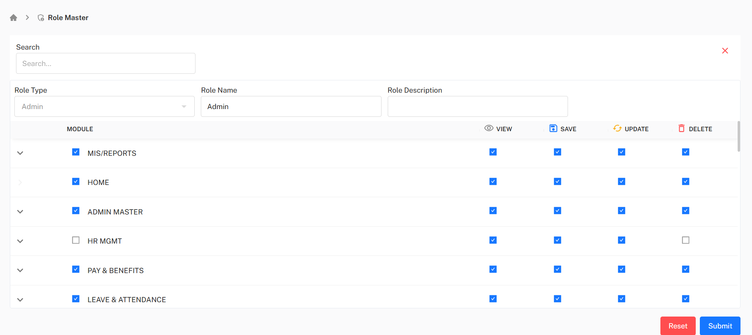This screenshot has width=752, height=335.
Task: Click the Role Master breadcrumb icon
Action: tap(41, 18)
